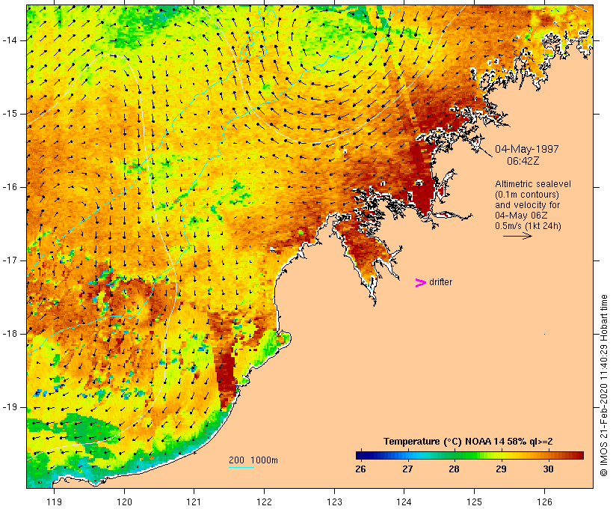Image resolution: width=613 pixels, height=509 pixels.
Task: Click the latitude axis label '-16'
Action: [x=10, y=187]
